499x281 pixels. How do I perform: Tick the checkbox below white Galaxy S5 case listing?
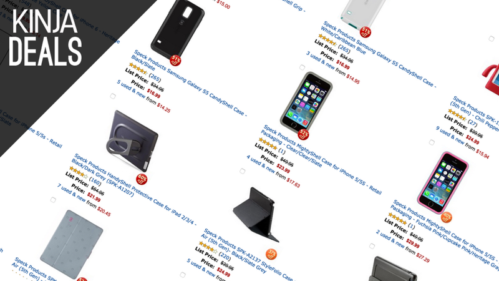(302, 67)
